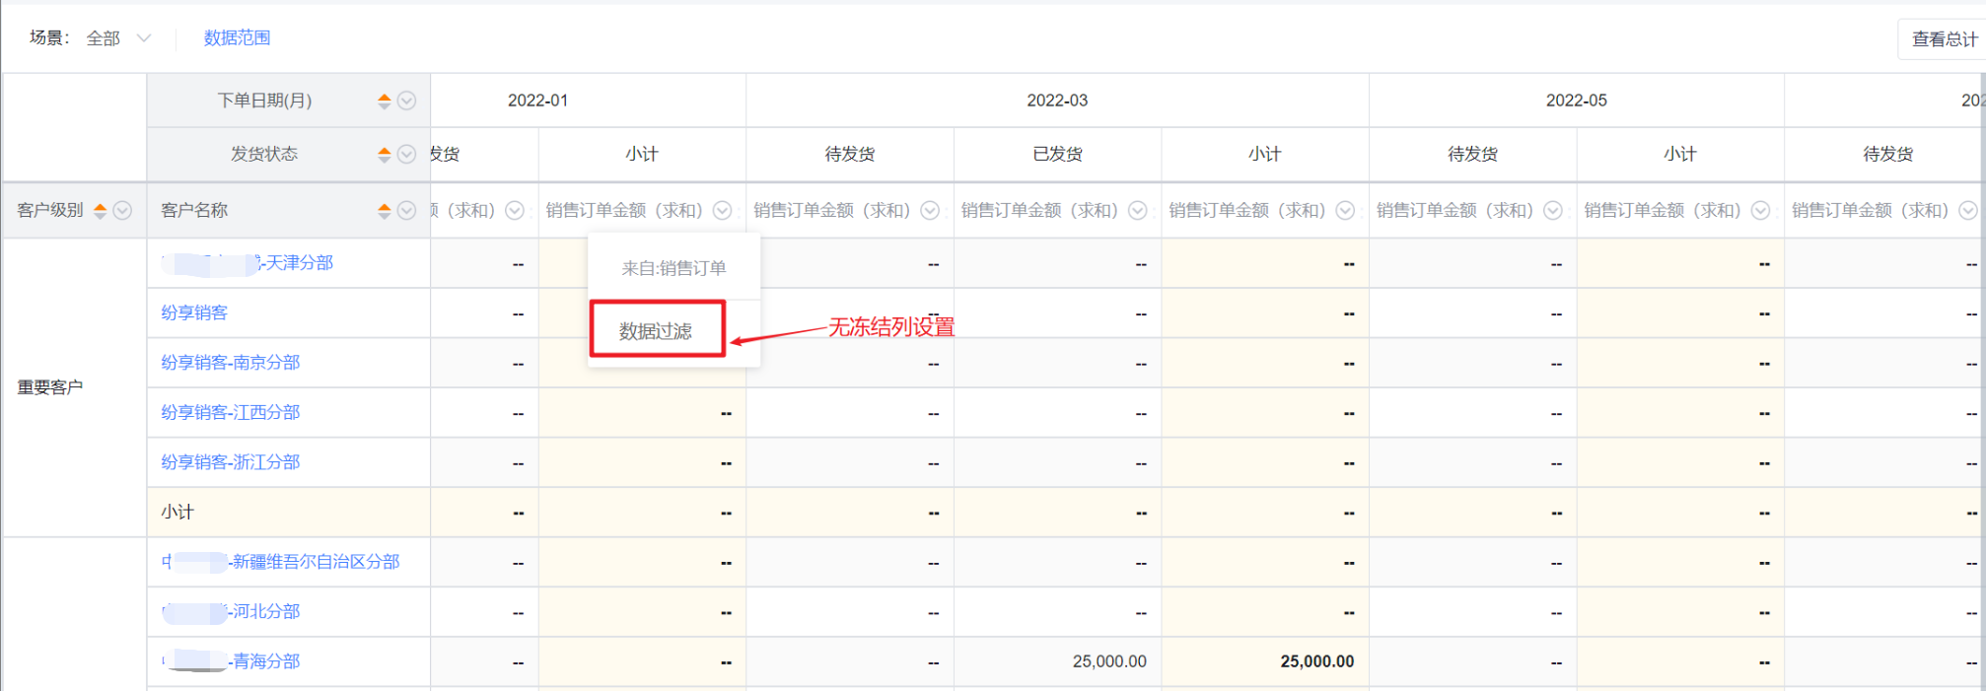Image resolution: width=1986 pixels, height=691 pixels.
Task: Click the 待发货 header under 2022-05
Action: (x=1472, y=154)
